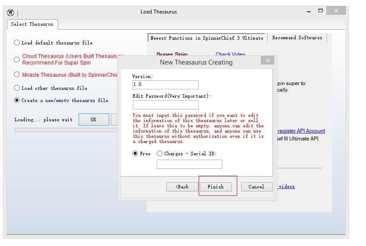
Task: Choose the Cloud Thesaurus radio option
Action: 17,59
